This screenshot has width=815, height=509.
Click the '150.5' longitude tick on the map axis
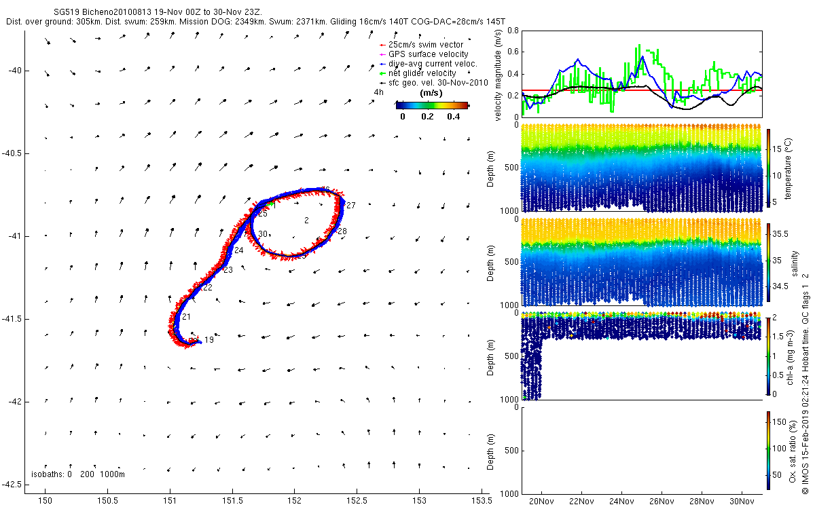tap(108, 501)
